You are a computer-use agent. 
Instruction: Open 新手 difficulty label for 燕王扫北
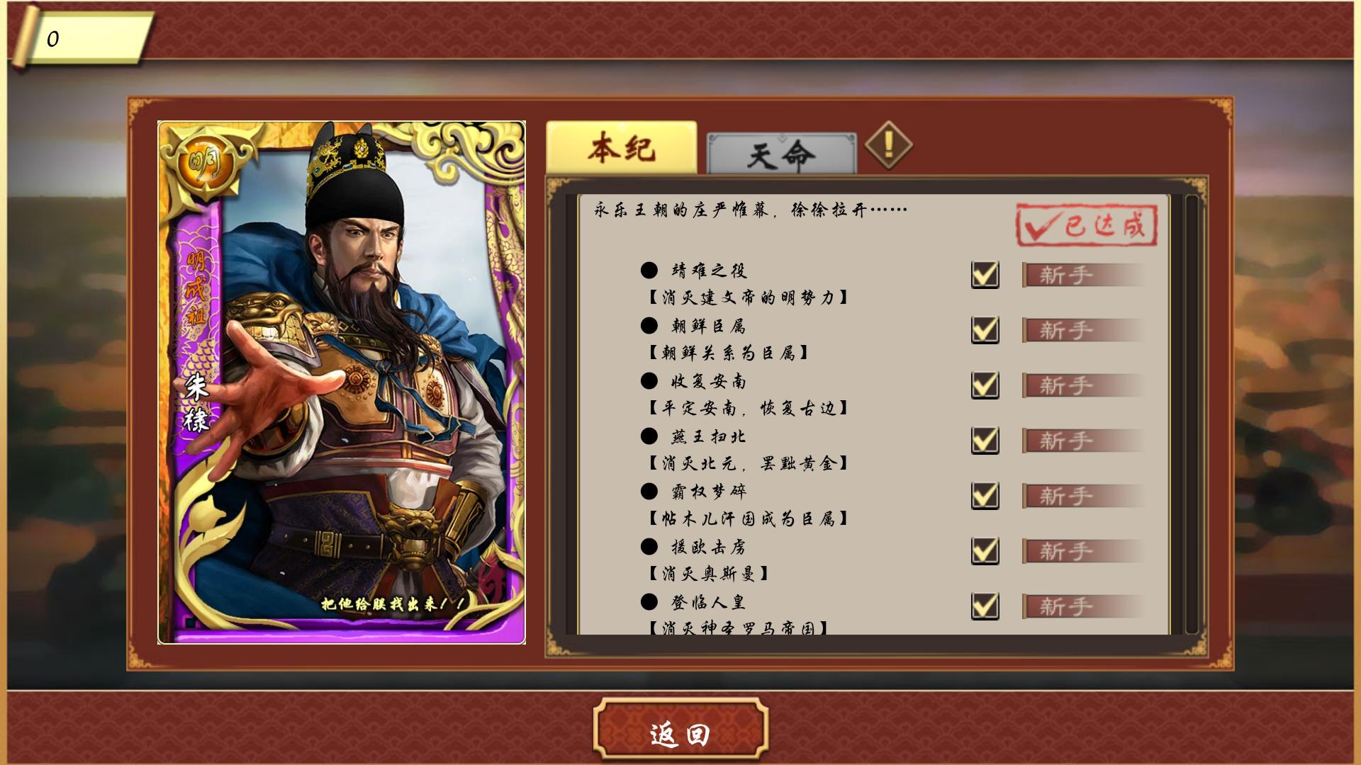[x=1083, y=441]
